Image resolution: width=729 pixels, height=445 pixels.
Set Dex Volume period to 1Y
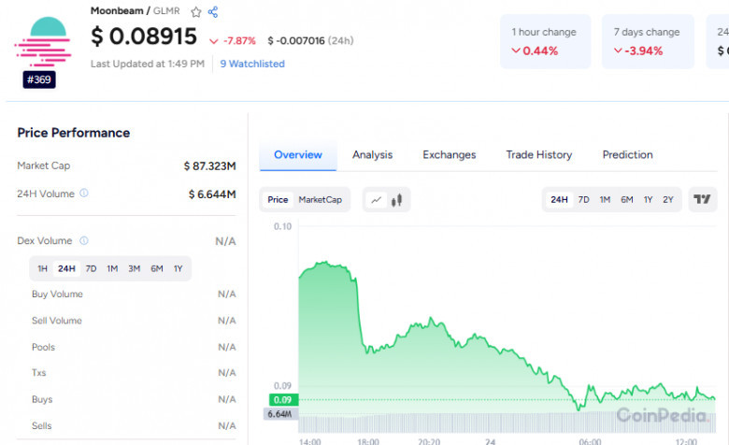(179, 268)
